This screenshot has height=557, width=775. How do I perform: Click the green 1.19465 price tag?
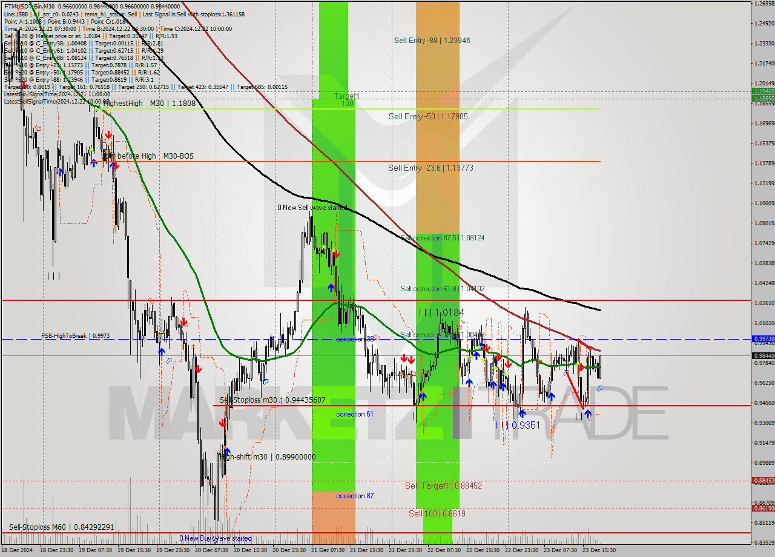[763, 91]
